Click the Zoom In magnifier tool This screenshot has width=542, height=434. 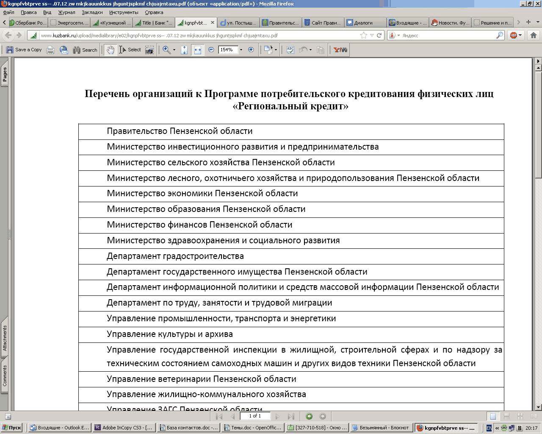[166, 50]
